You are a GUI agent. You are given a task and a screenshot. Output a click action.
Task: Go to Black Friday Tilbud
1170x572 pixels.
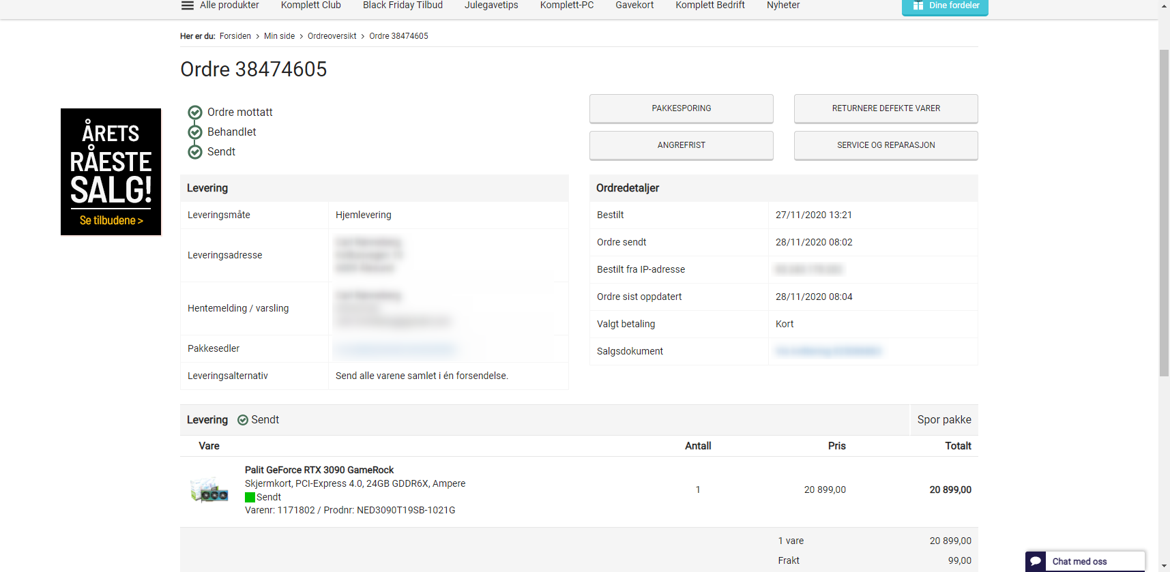pyautogui.click(x=403, y=5)
